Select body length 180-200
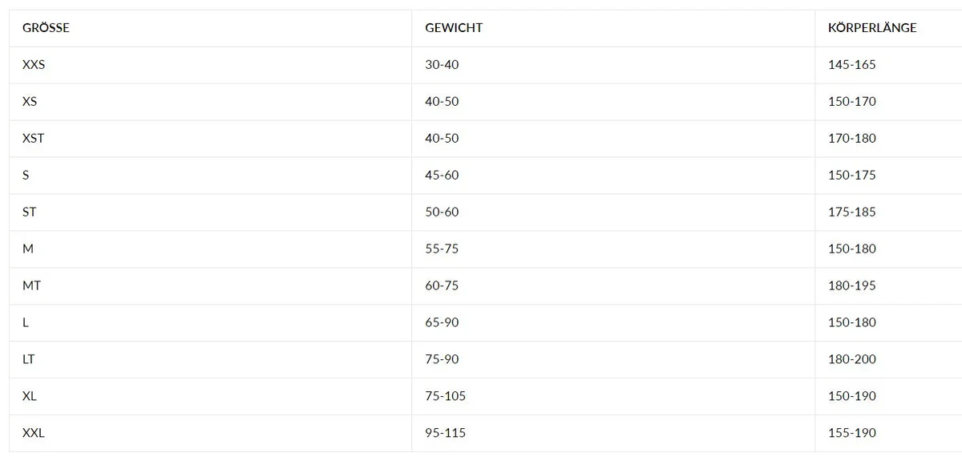962x461 pixels. click(x=852, y=360)
